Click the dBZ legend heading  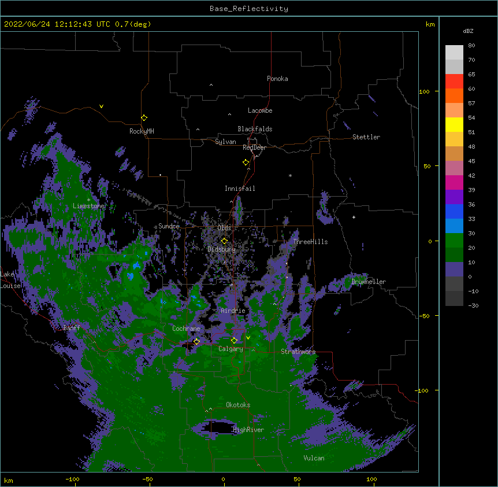coord(468,31)
